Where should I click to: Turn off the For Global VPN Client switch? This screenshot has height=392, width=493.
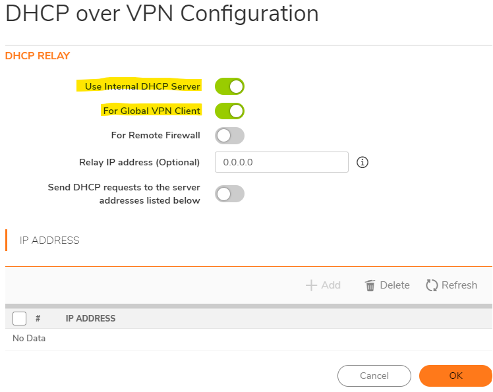coord(229,111)
